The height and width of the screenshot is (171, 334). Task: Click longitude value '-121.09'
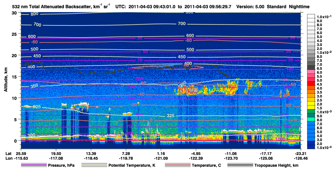[161, 158]
